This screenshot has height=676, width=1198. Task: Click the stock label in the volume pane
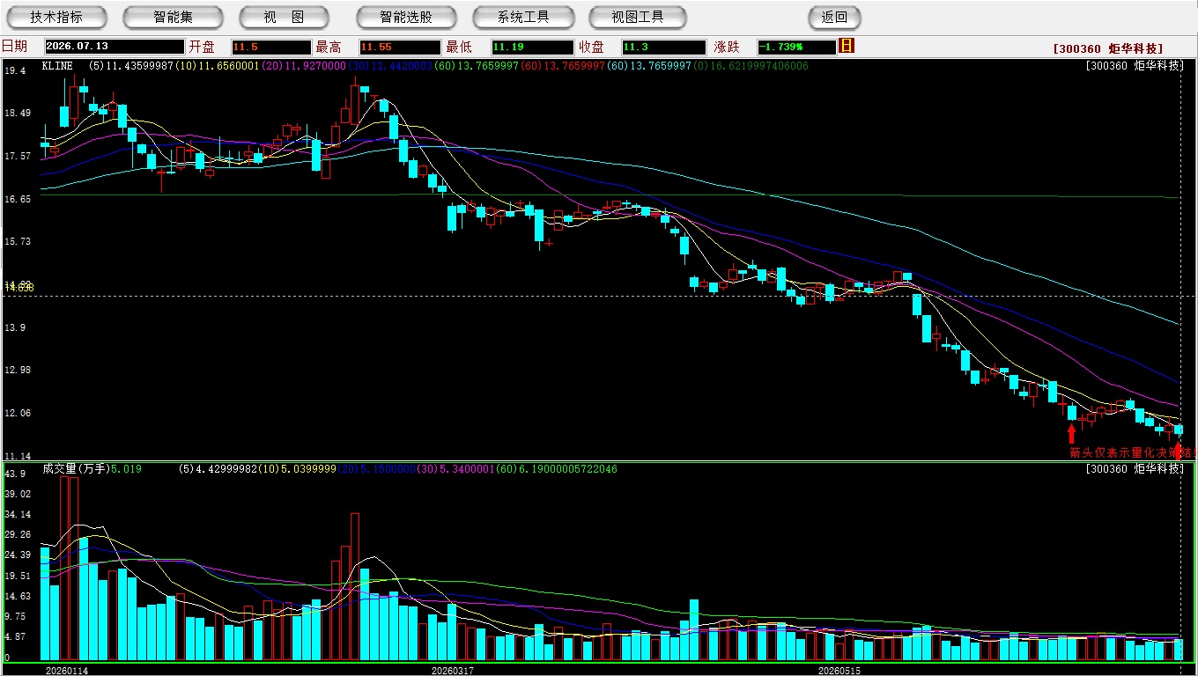[x=1135, y=468]
